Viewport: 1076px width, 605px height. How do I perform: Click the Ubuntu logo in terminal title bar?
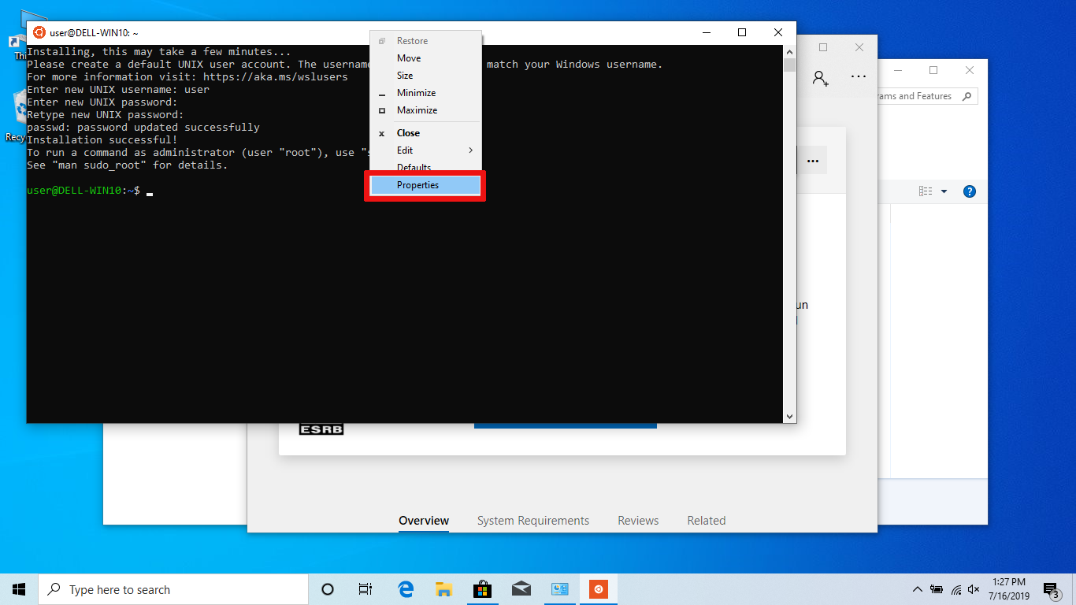(39, 32)
